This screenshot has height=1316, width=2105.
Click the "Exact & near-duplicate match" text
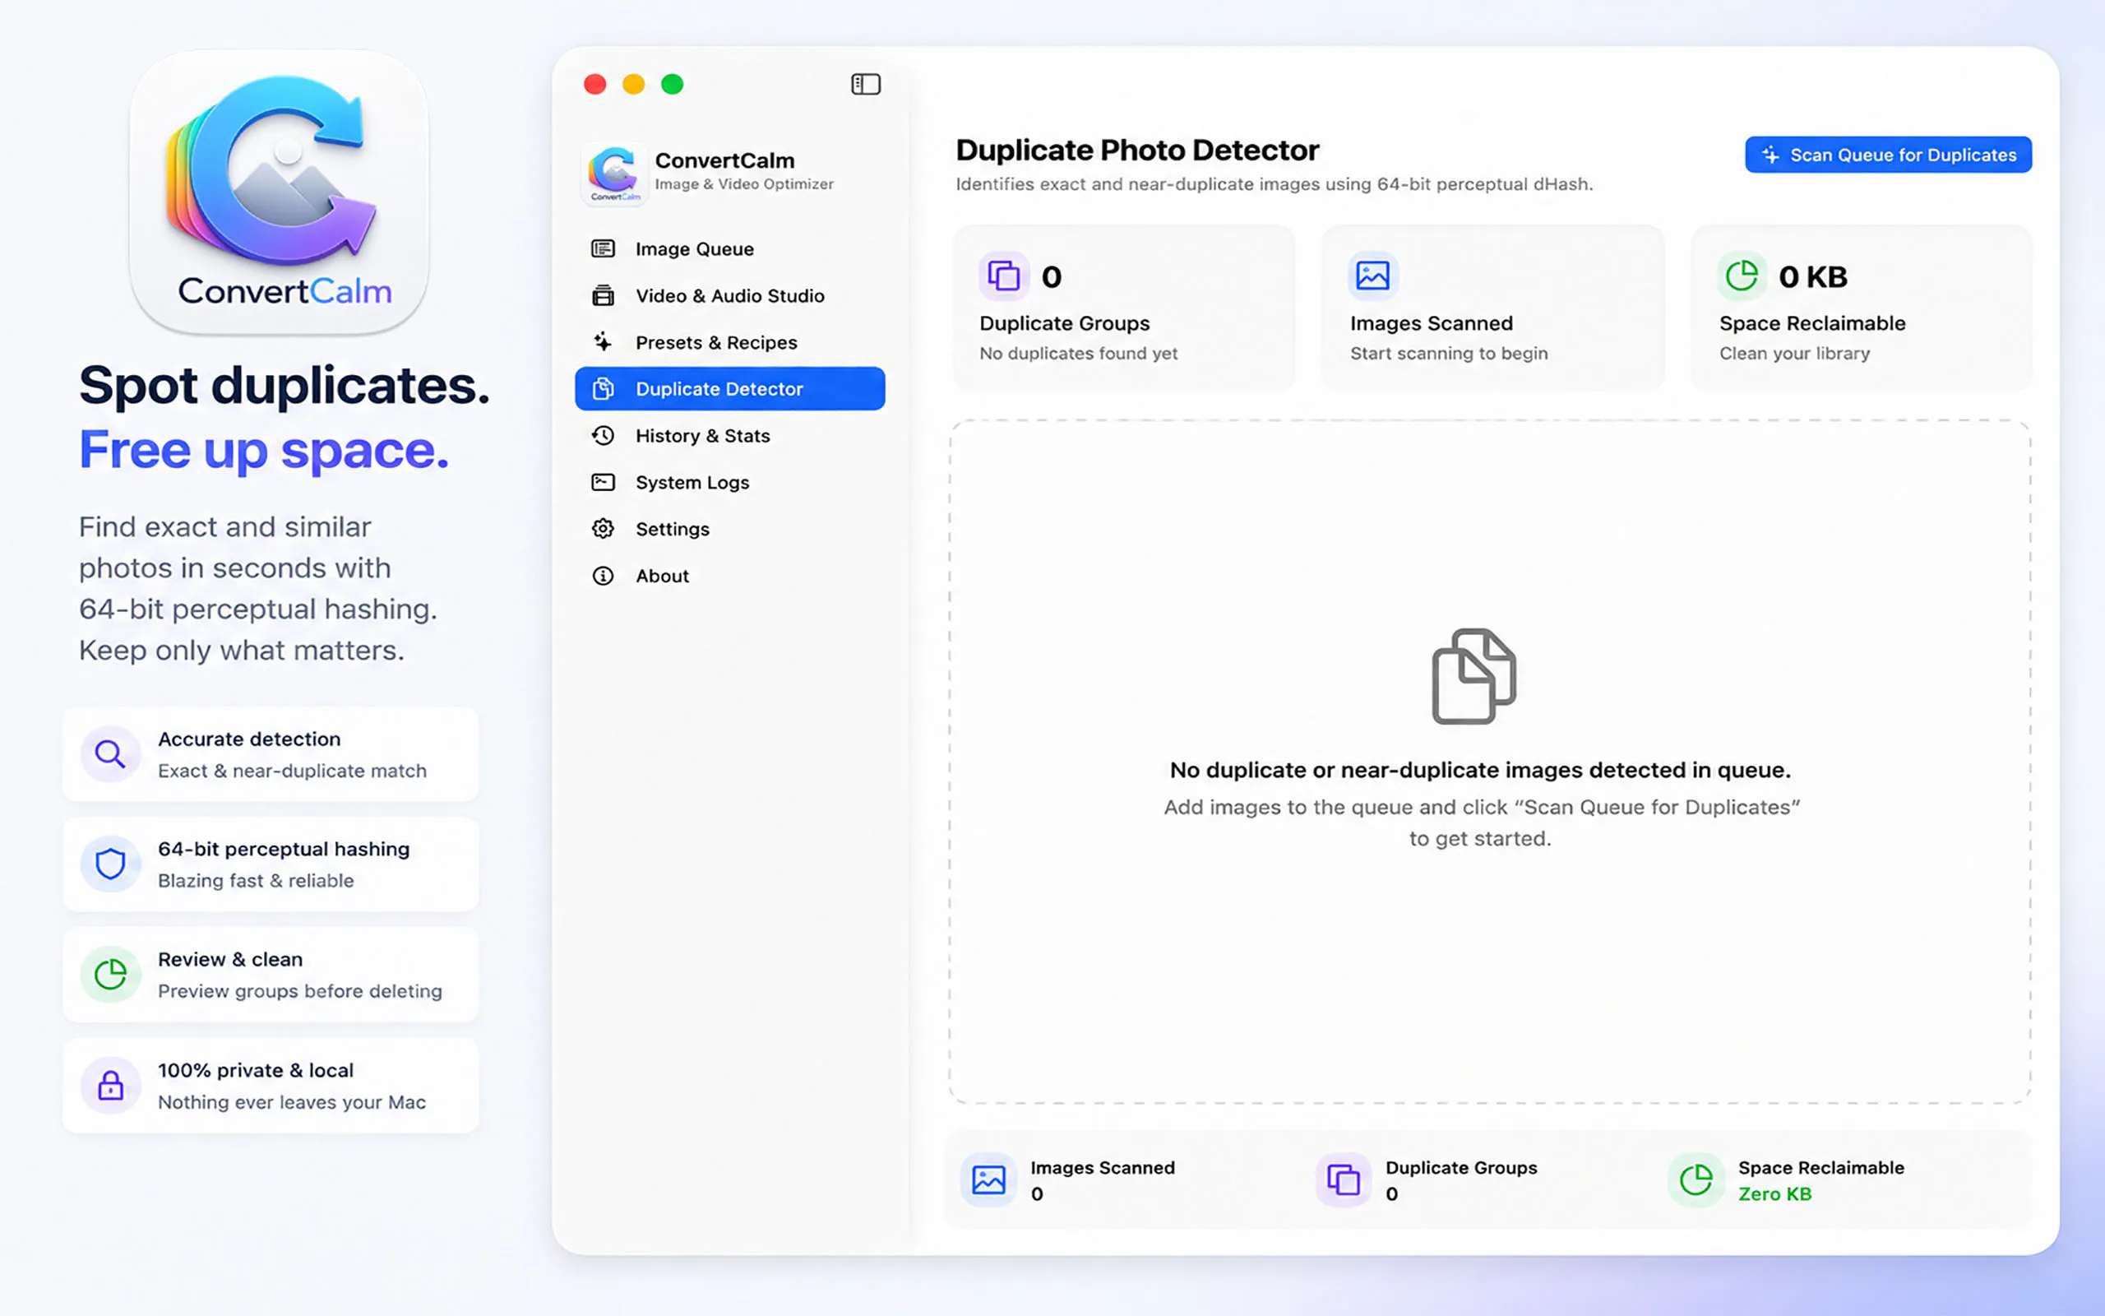[x=292, y=772]
